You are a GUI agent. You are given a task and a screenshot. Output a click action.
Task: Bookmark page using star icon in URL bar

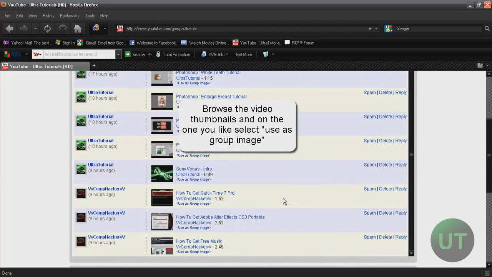370,28
